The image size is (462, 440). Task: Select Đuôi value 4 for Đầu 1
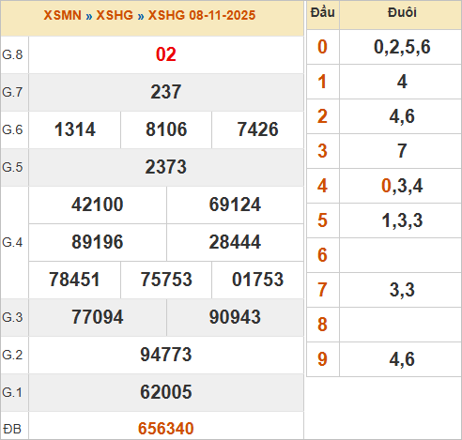point(402,82)
